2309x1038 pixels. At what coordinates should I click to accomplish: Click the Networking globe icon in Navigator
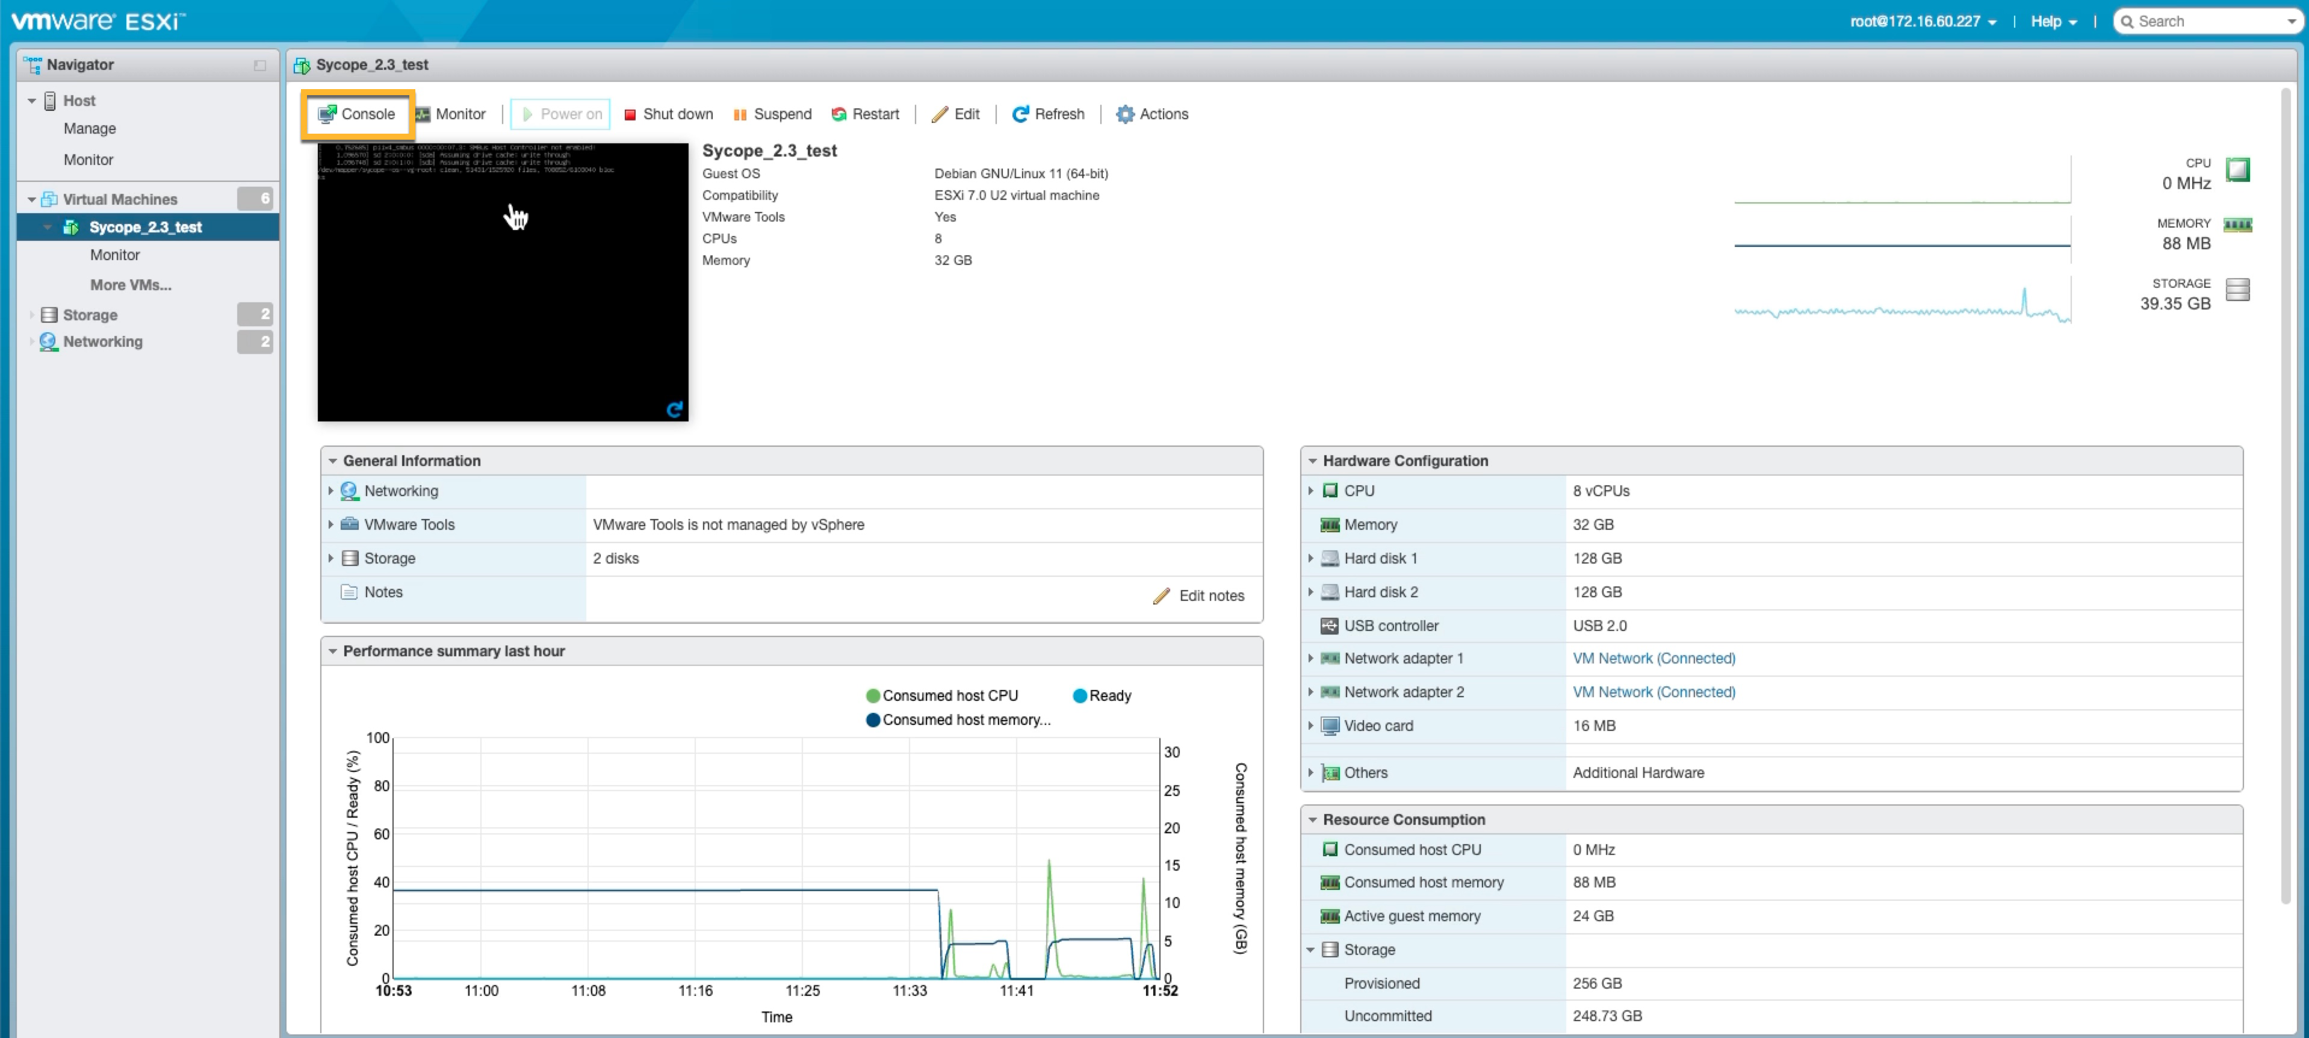click(48, 341)
